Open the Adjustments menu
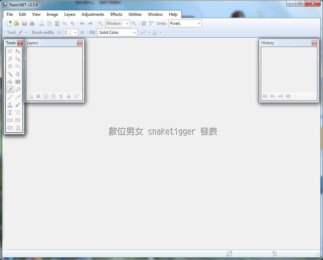This screenshot has width=323, height=260. 93,14
